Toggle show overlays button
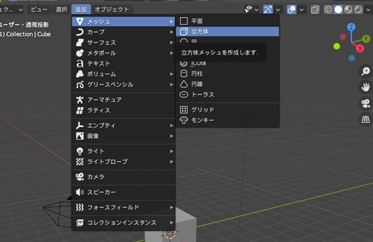 coord(291,9)
